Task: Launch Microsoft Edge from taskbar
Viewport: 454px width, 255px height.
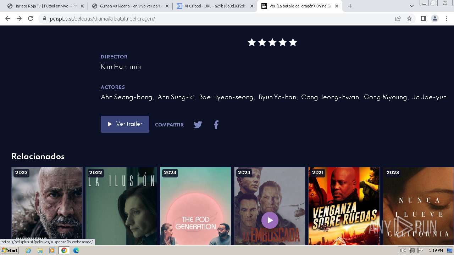Action: click(76, 250)
